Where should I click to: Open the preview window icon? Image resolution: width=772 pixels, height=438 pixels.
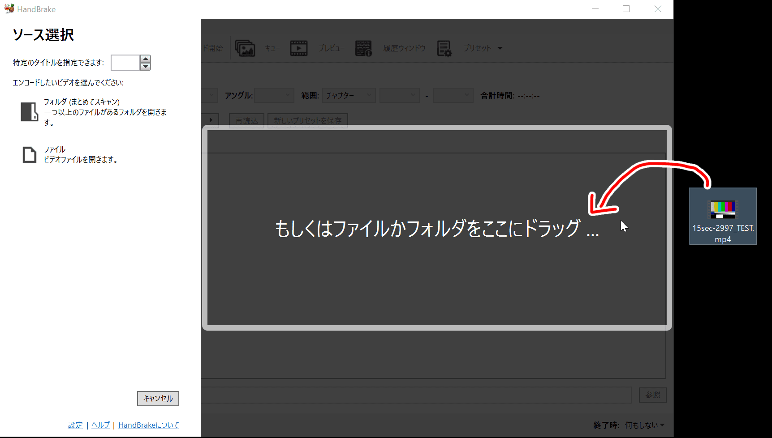click(299, 48)
